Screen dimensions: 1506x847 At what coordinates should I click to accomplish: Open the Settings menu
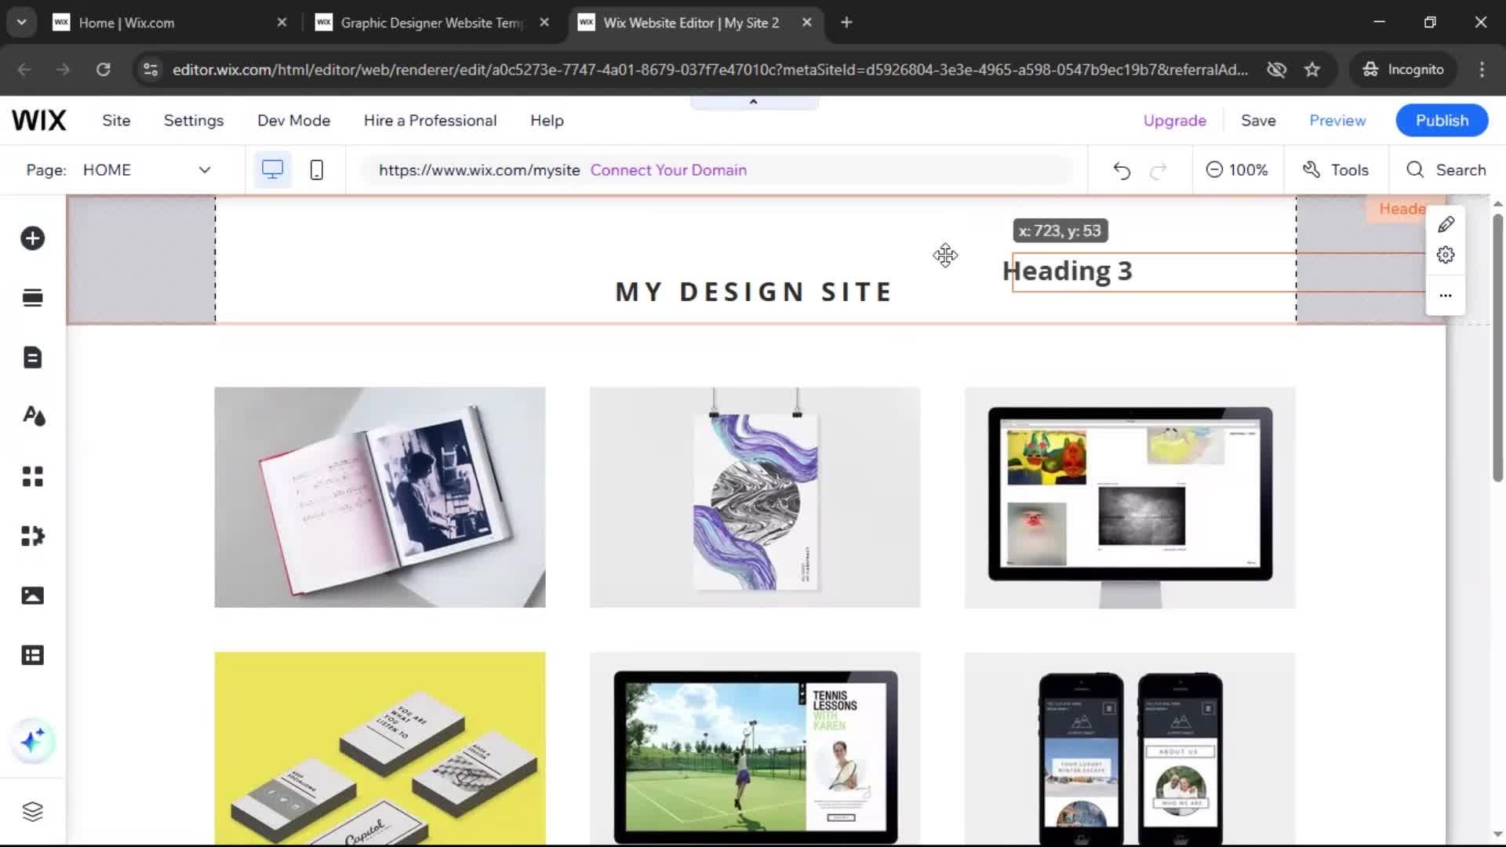coord(194,121)
